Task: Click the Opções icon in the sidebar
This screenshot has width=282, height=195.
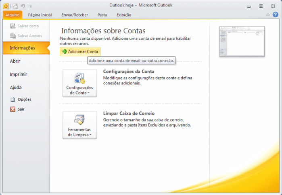Action: (13, 99)
